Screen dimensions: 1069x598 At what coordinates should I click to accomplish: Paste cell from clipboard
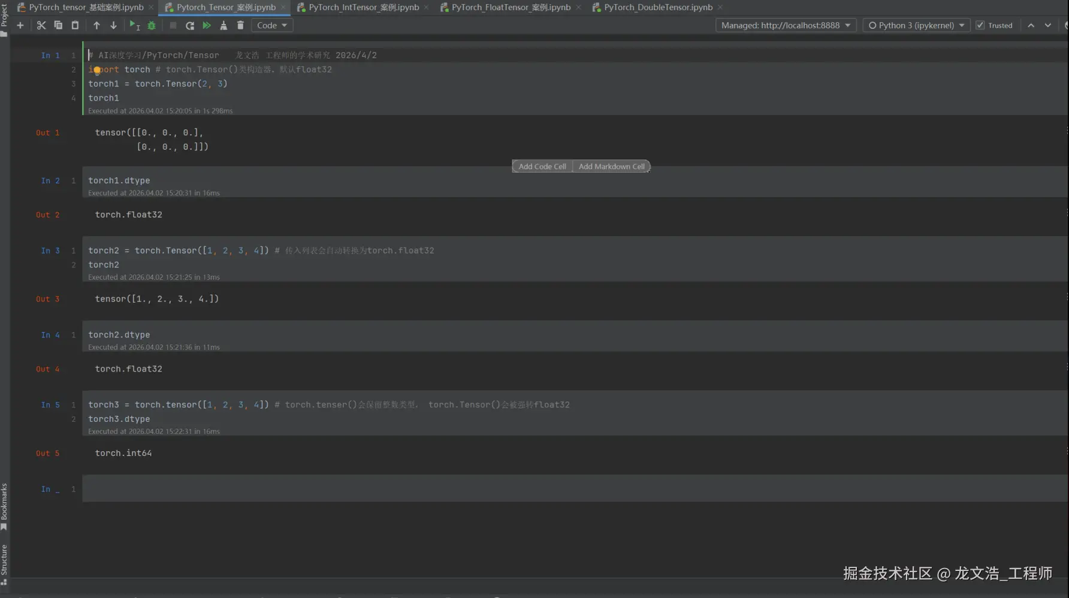point(75,25)
